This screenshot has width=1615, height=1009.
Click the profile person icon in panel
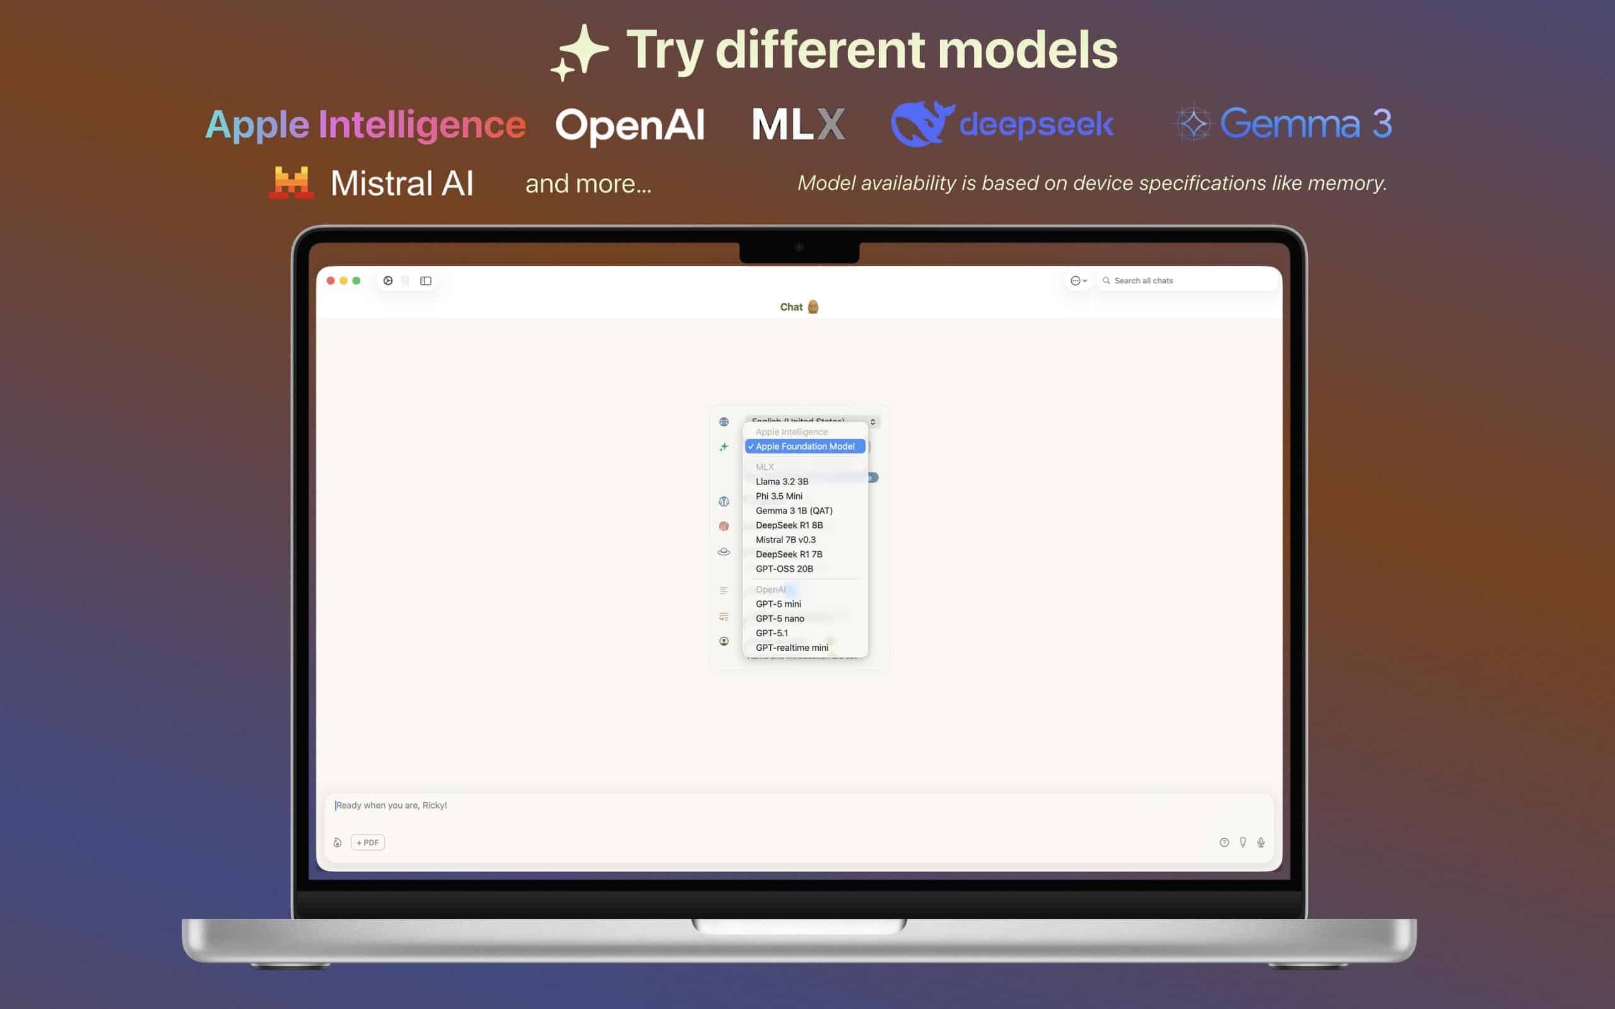[x=724, y=641]
